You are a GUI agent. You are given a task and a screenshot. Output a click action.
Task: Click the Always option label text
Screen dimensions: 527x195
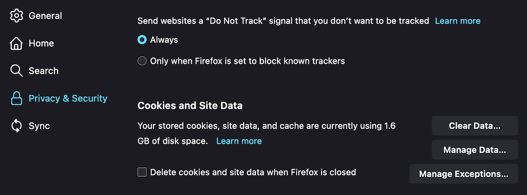(x=164, y=40)
